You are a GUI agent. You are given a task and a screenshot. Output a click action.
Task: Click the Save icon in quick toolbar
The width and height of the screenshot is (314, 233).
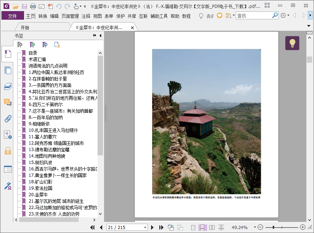pyautogui.click(x=24, y=6)
